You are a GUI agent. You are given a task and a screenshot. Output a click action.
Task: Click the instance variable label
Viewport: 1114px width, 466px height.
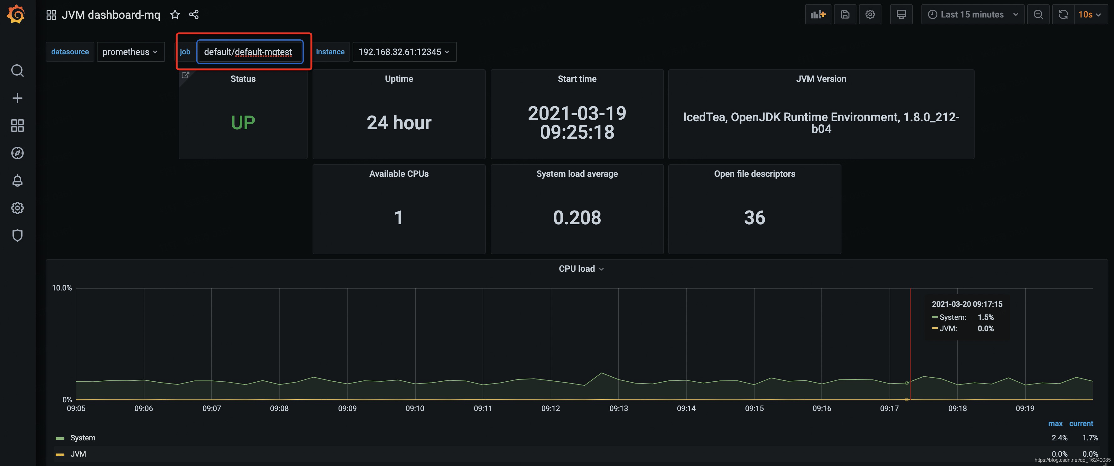[x=330, y=52]
